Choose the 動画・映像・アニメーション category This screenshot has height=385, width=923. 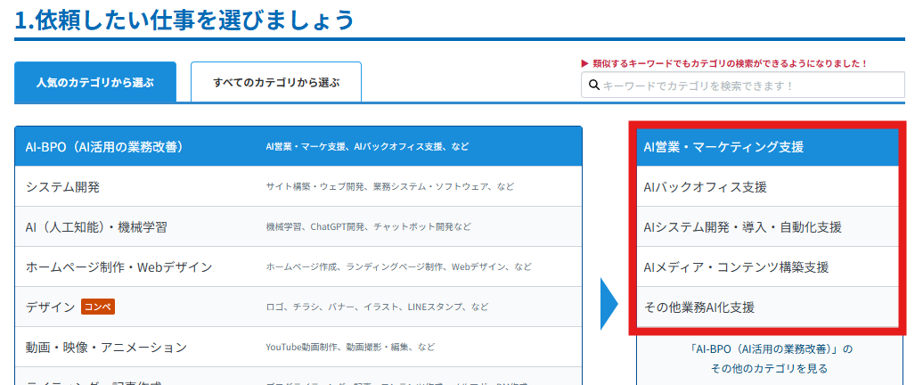pos(106,347)
